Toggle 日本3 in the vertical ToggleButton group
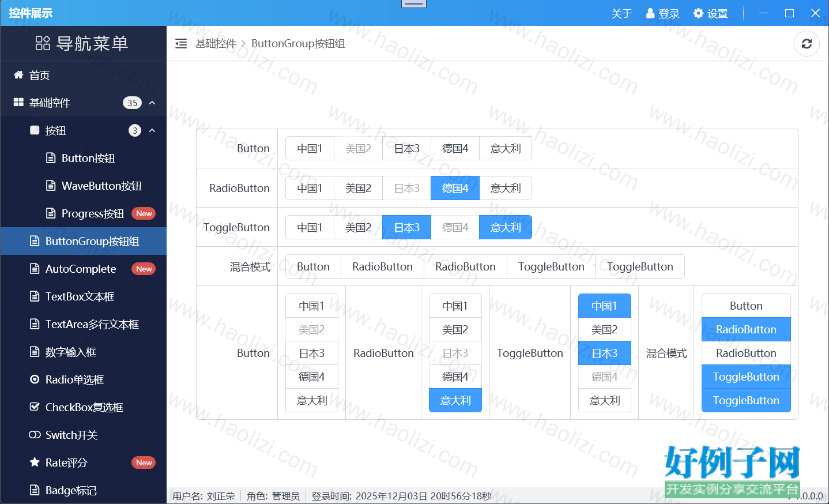829x504 pixels. [605, 353]
